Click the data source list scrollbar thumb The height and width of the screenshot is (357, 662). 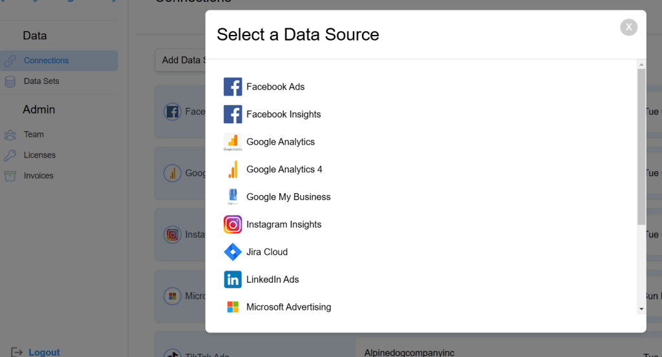tap(641, 146)
